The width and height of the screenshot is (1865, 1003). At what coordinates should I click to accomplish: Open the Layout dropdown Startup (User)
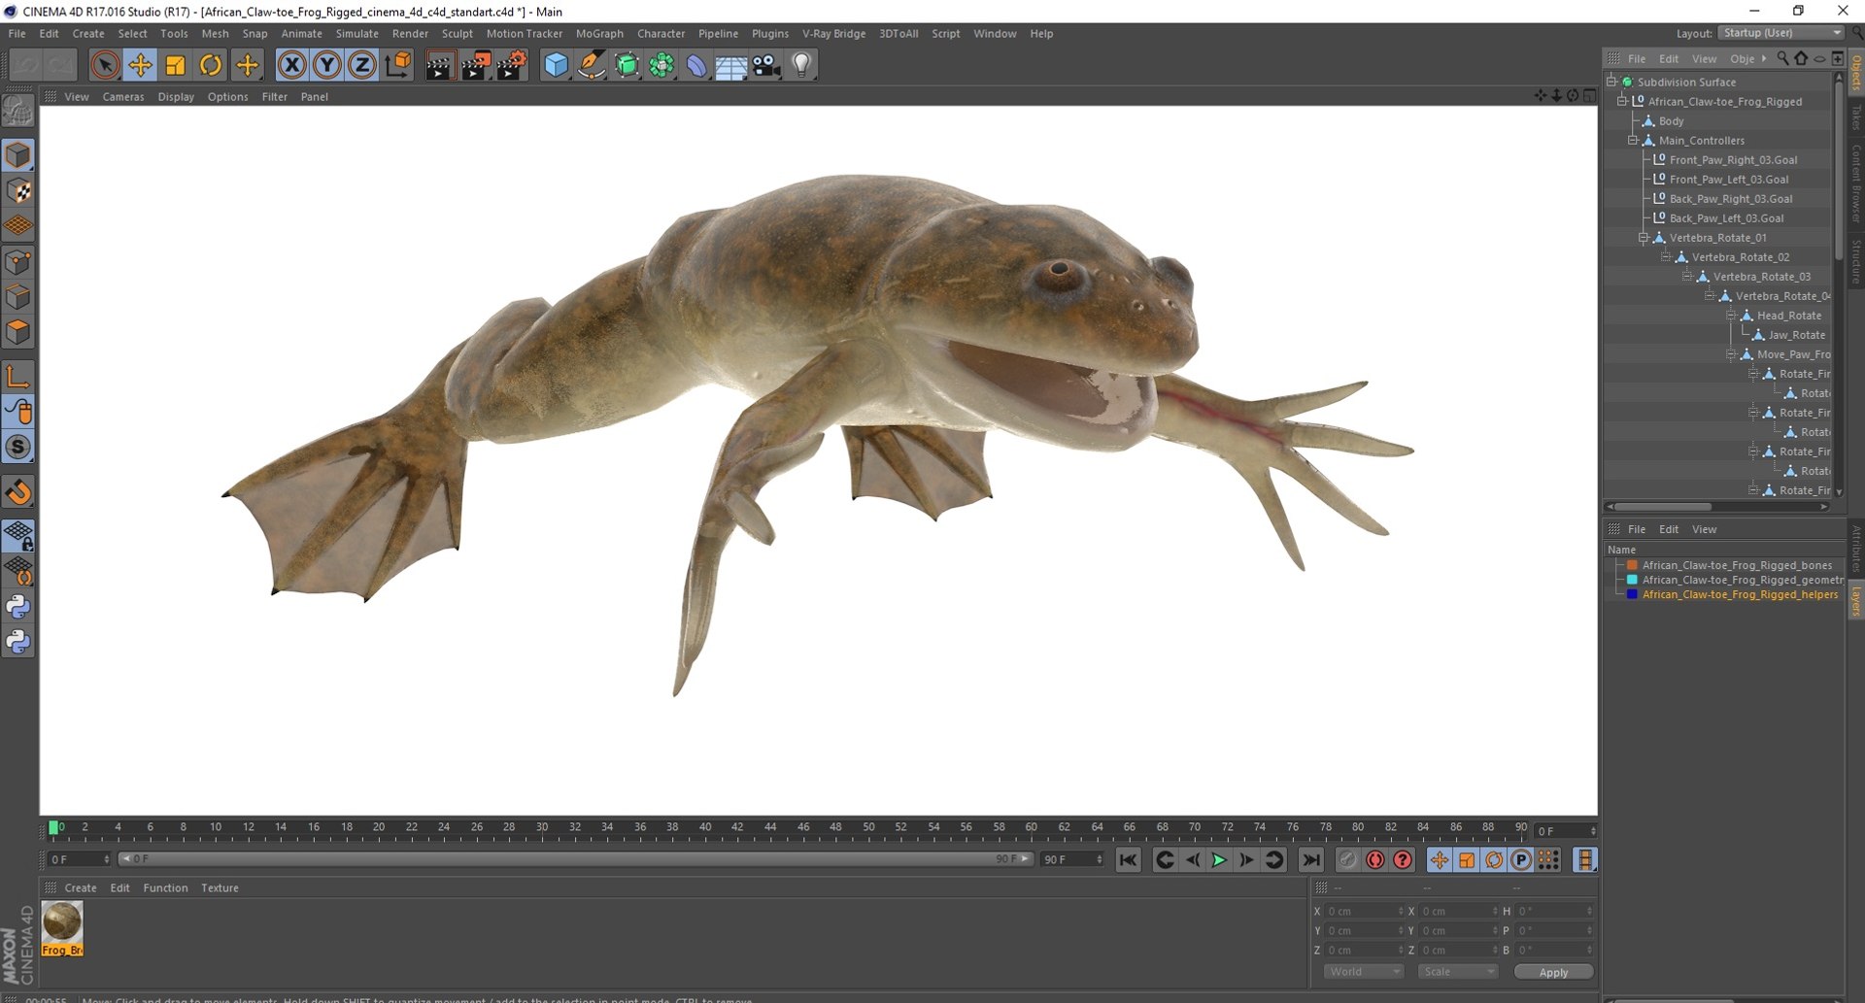(1780, 33)
